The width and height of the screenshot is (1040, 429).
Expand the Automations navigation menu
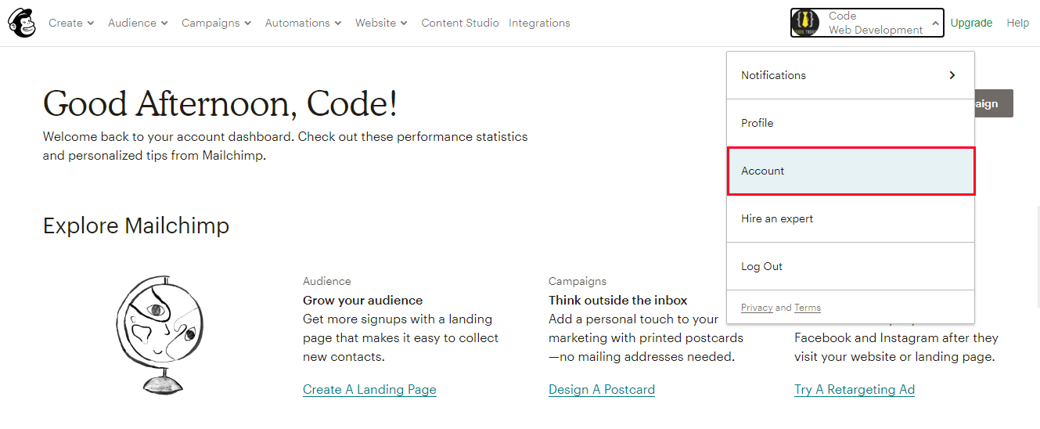303,23
